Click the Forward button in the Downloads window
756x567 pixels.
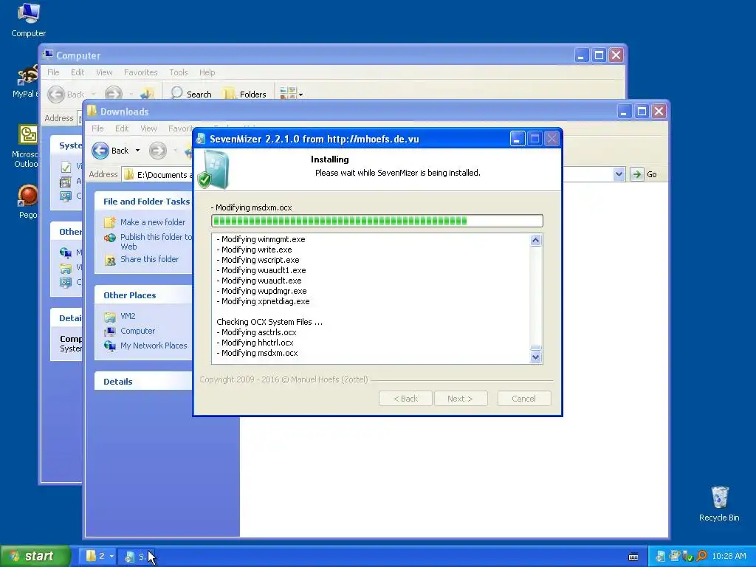158,151
